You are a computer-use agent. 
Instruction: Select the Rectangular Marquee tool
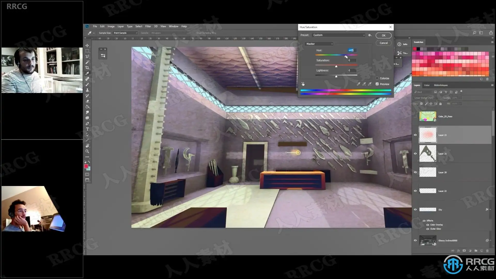[x=87, y=51]
